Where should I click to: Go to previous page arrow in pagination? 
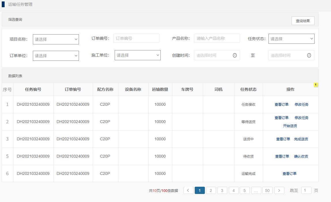pos(188,190)
